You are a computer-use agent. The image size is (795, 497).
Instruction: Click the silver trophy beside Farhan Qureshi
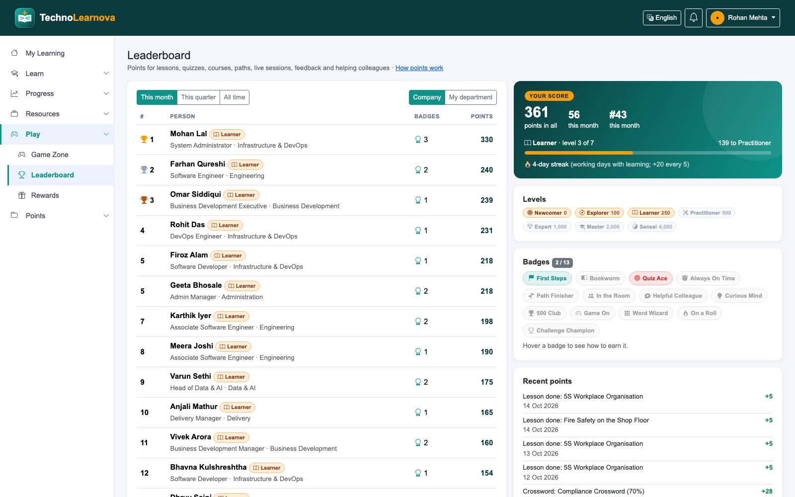144,170
